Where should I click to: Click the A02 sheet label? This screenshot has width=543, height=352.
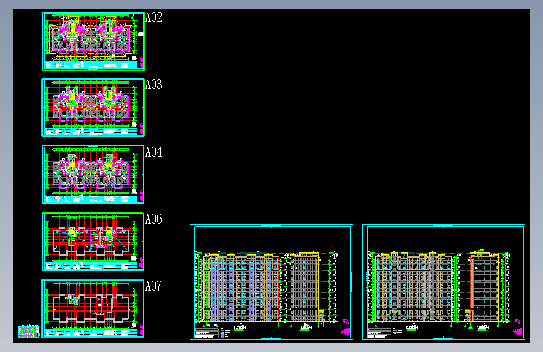click(x=153, y=18)
